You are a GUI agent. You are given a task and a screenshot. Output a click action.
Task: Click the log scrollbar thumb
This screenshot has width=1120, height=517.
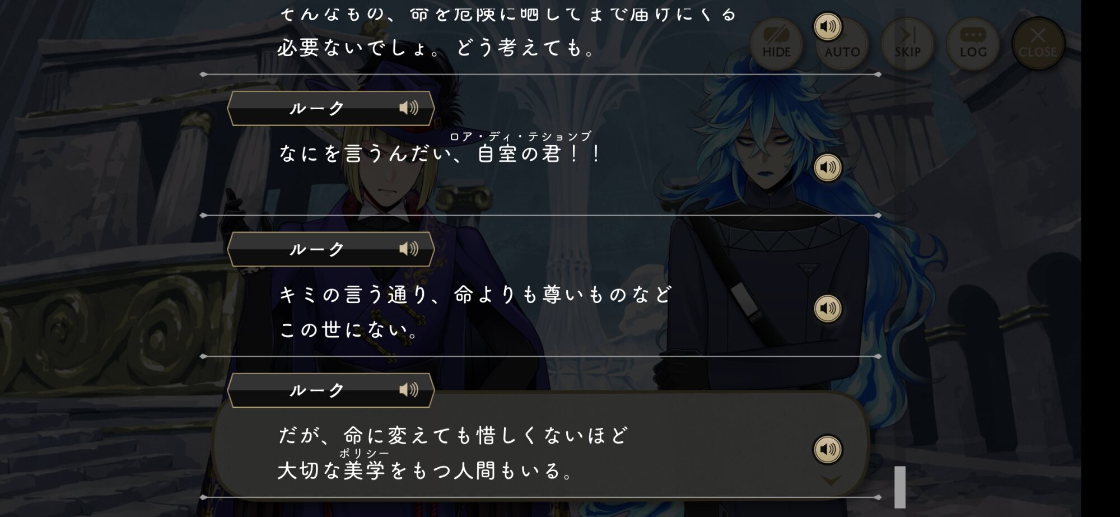point(900,487)
